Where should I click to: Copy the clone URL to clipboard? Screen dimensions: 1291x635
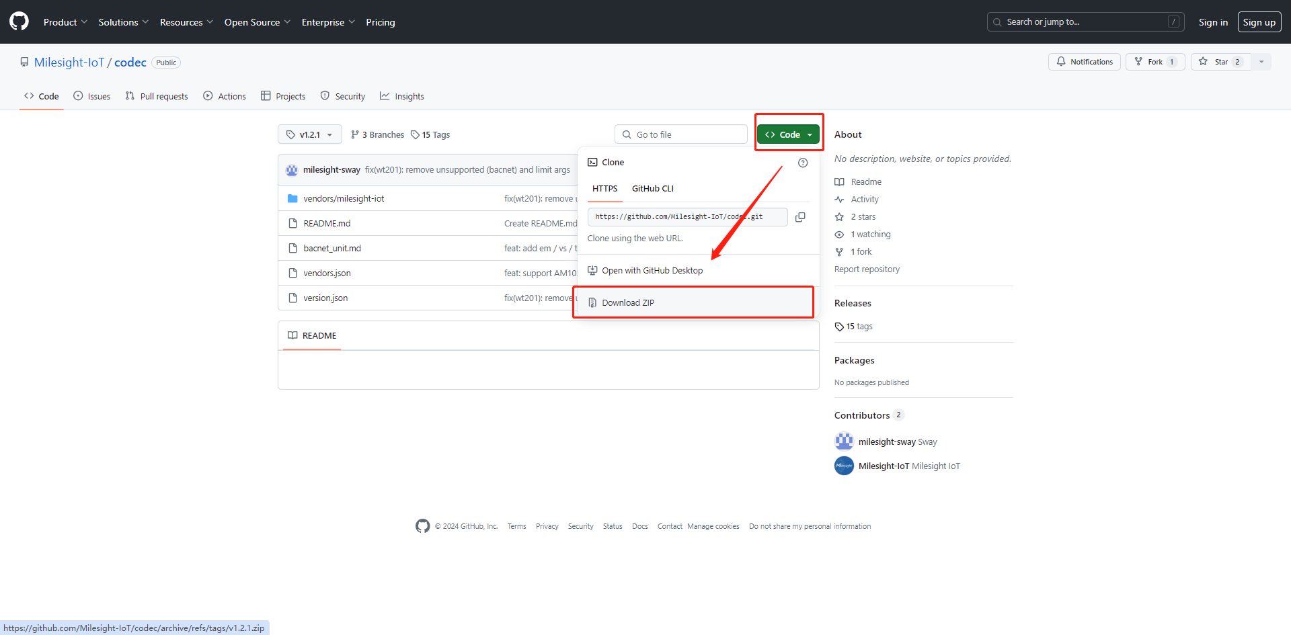point(800,217)
